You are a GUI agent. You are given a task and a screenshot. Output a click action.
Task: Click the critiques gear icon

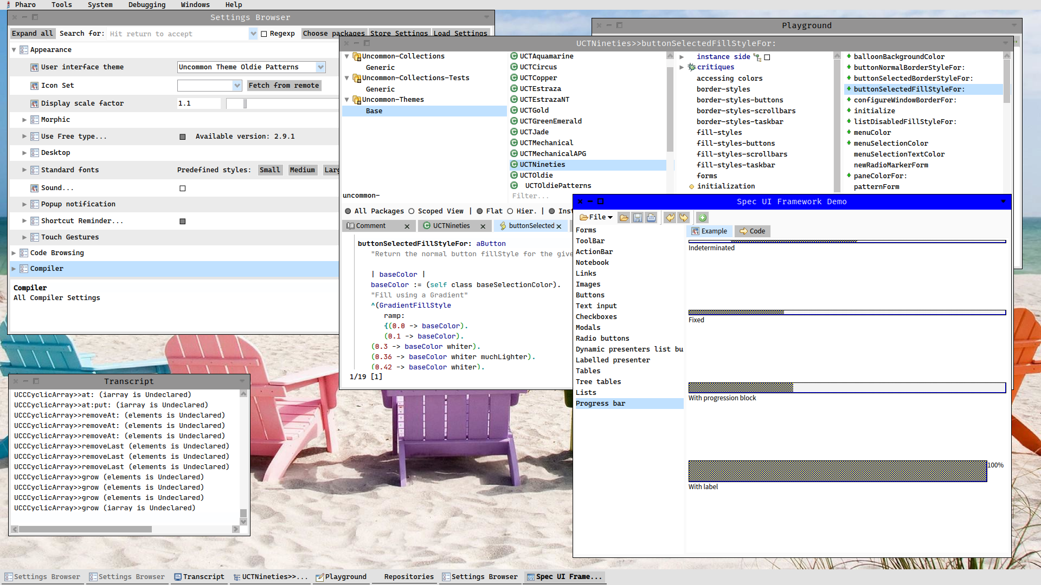click(x=692, y=67)
